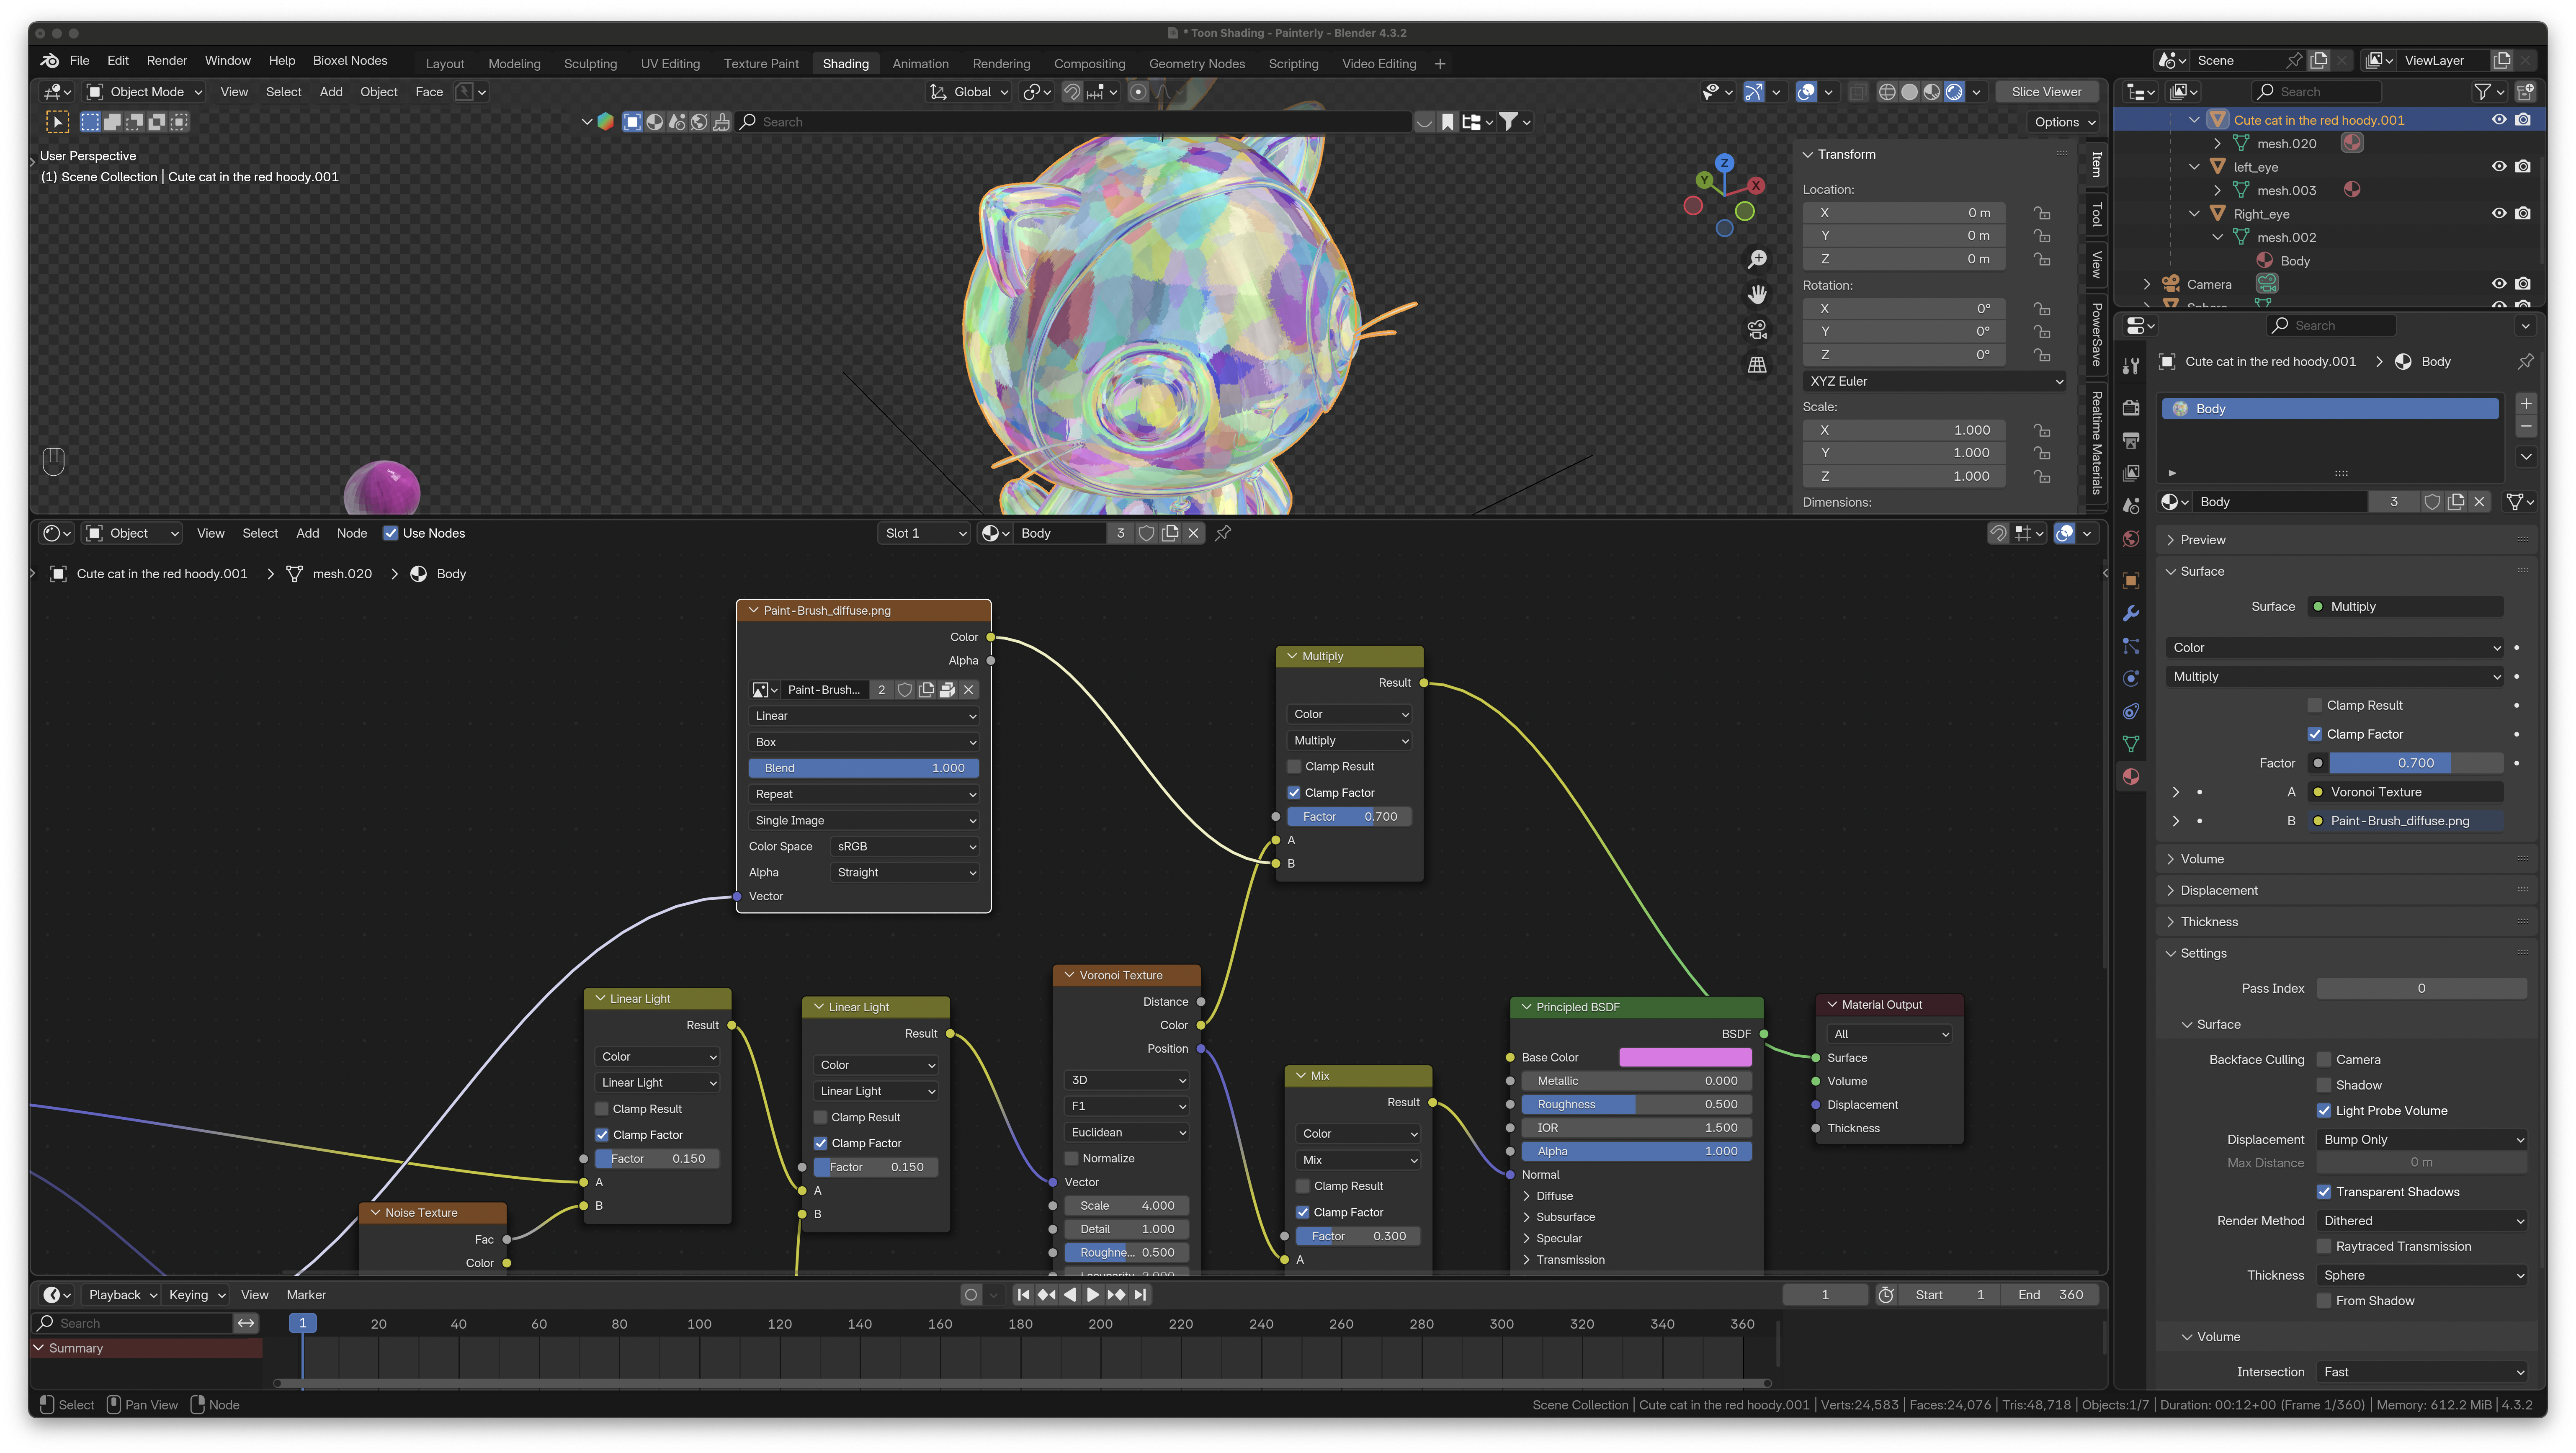Toggle camera view in the 3D viewport
2576x1453 pixels.
click(1757, 329)
